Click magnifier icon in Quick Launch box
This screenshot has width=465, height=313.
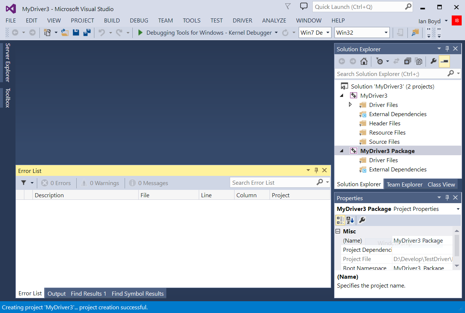coord(408,7)
